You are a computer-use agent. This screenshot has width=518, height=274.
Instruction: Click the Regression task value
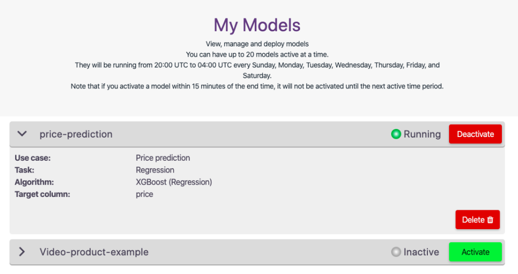click(x=155, y=170)
